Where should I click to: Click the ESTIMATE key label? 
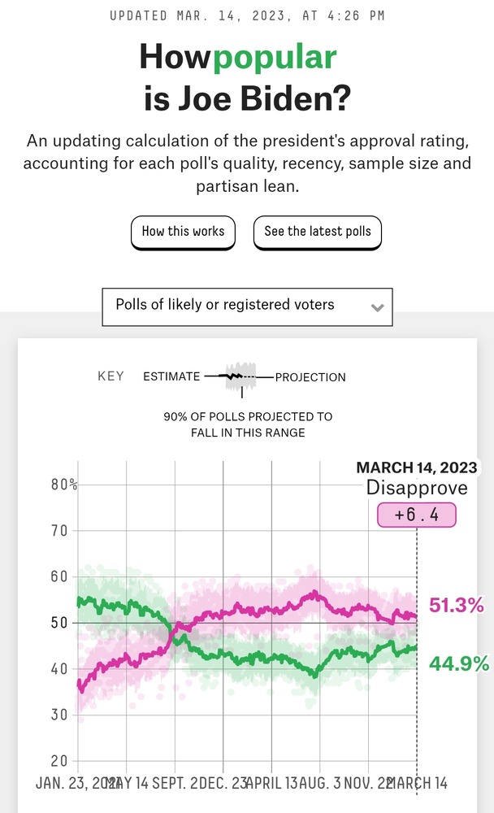pyautogui.click(x=171, y=376)
